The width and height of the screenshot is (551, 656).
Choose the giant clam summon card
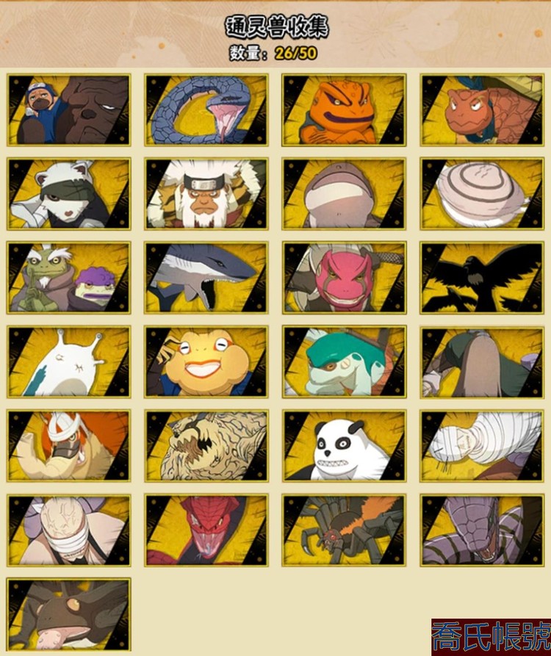tap(482, 194)
